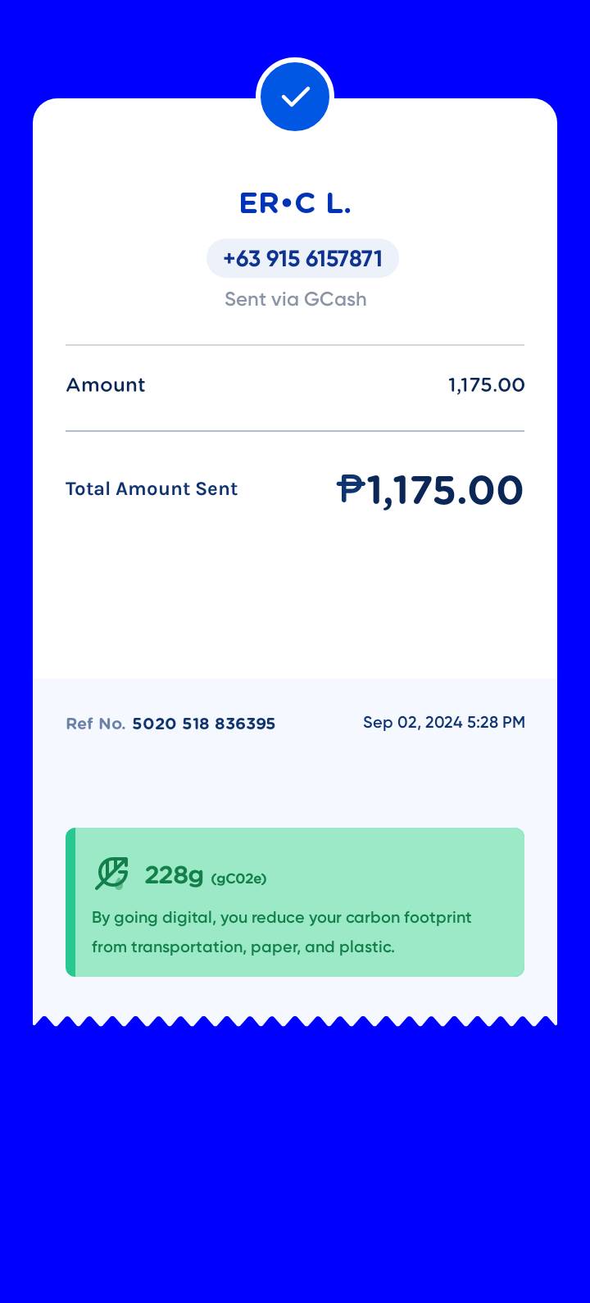Tap the Sep 02, 2024 5:28 PM timestamp
The image size is (590, 1303).
tap(443, 723)
